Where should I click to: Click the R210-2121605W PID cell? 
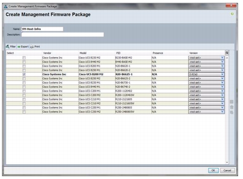pyautogui.click(x=133, y=103)
